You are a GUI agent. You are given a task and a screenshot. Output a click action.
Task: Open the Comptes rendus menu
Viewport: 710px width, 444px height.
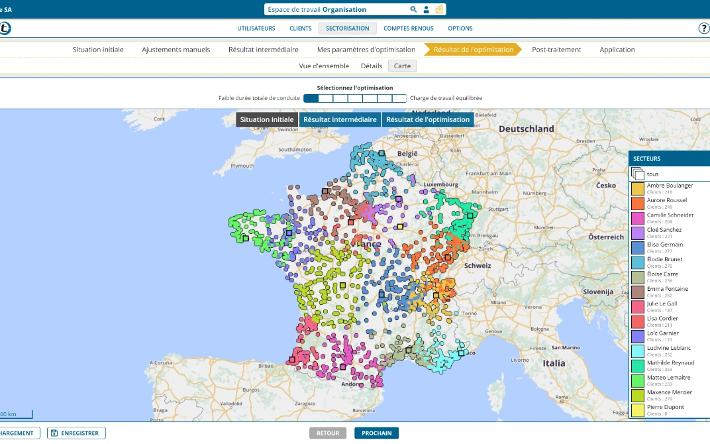pyautogui.click(x=409, y=28)
